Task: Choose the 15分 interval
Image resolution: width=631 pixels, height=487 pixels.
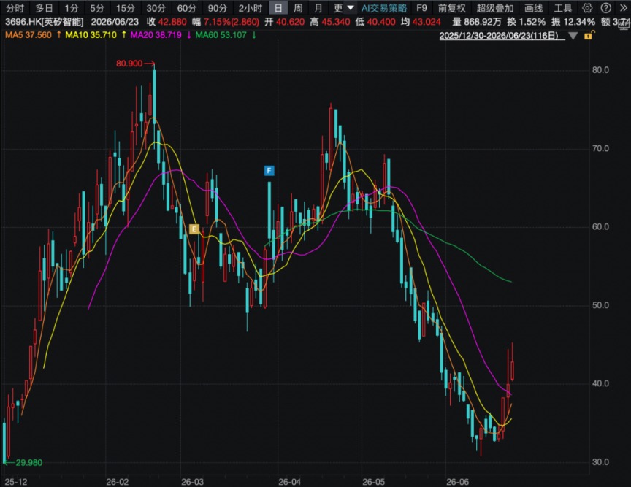Action: [126, 8]
